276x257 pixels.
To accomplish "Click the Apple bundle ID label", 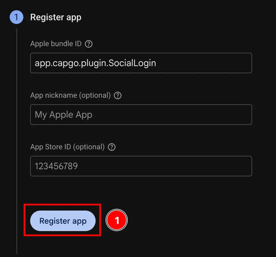I will [56, 44].
